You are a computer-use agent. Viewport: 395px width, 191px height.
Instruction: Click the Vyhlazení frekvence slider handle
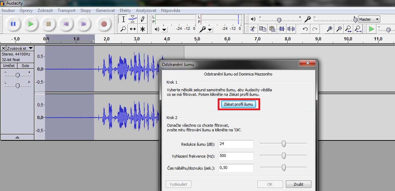pos(284,156)
